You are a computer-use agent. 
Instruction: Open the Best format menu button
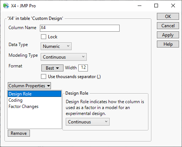(x=52, y=68)
